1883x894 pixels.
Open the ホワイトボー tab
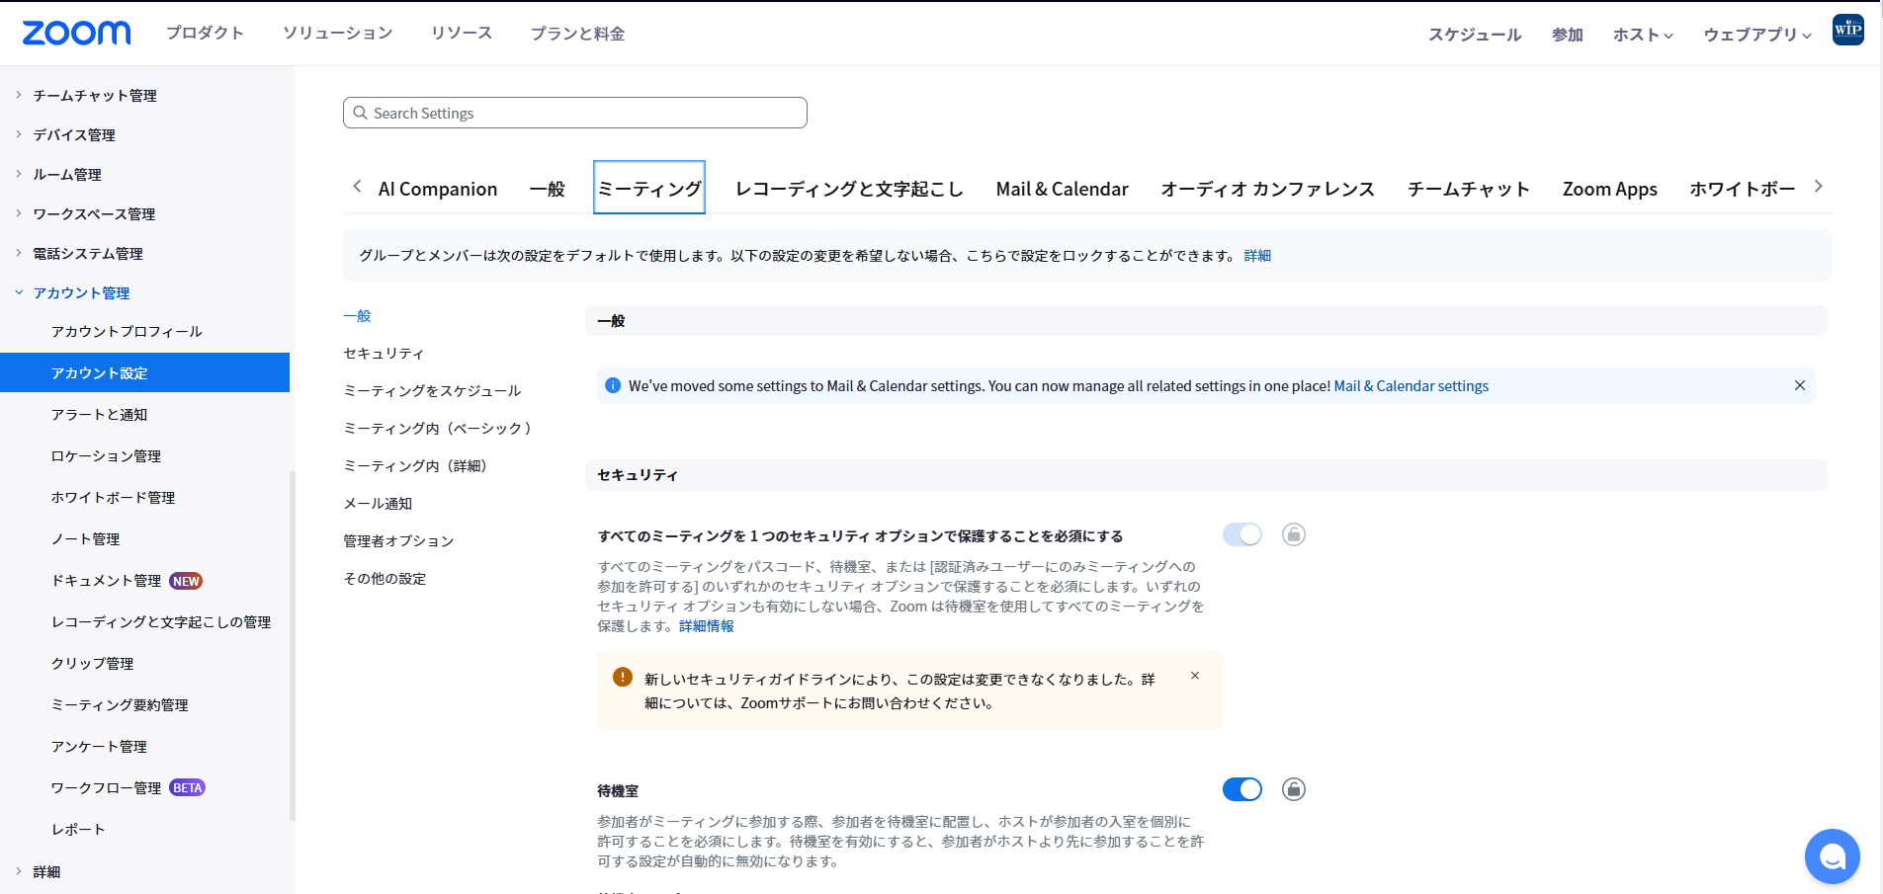1742,189
